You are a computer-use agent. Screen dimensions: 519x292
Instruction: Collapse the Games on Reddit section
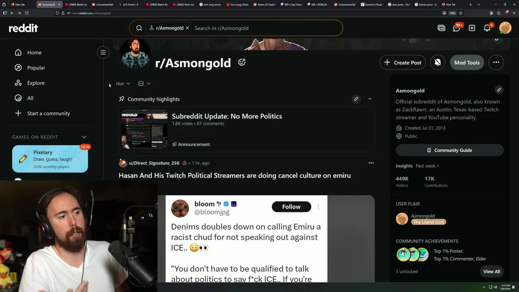tap(84, 137)
